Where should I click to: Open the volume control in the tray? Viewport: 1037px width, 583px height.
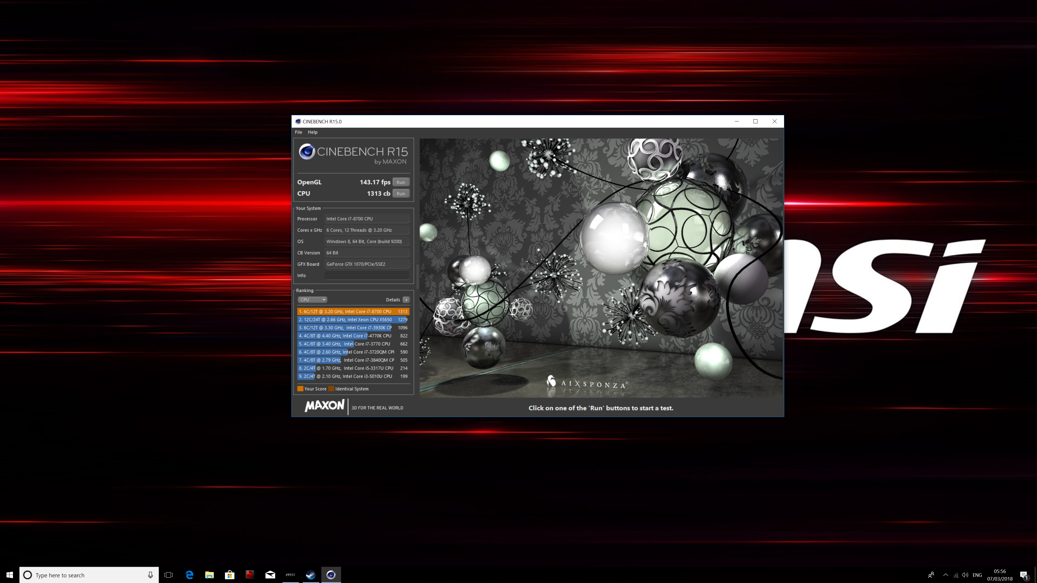965,575
